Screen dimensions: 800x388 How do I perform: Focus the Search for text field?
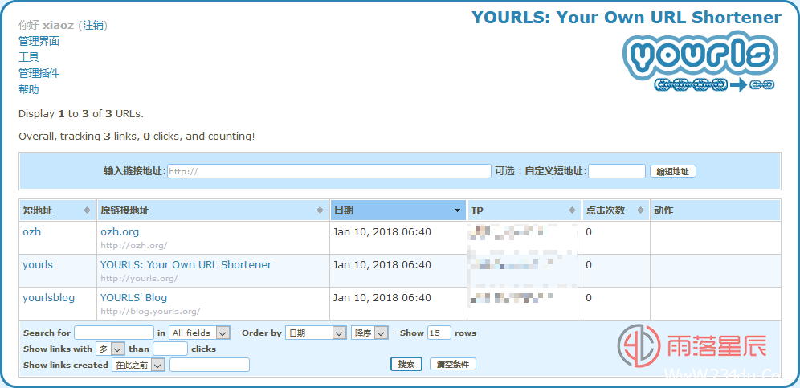point(114,333)
